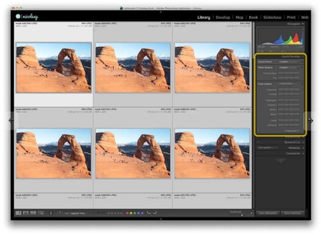
Task: Click the Sync Metadata button
Action: click(x=266, y=213)
